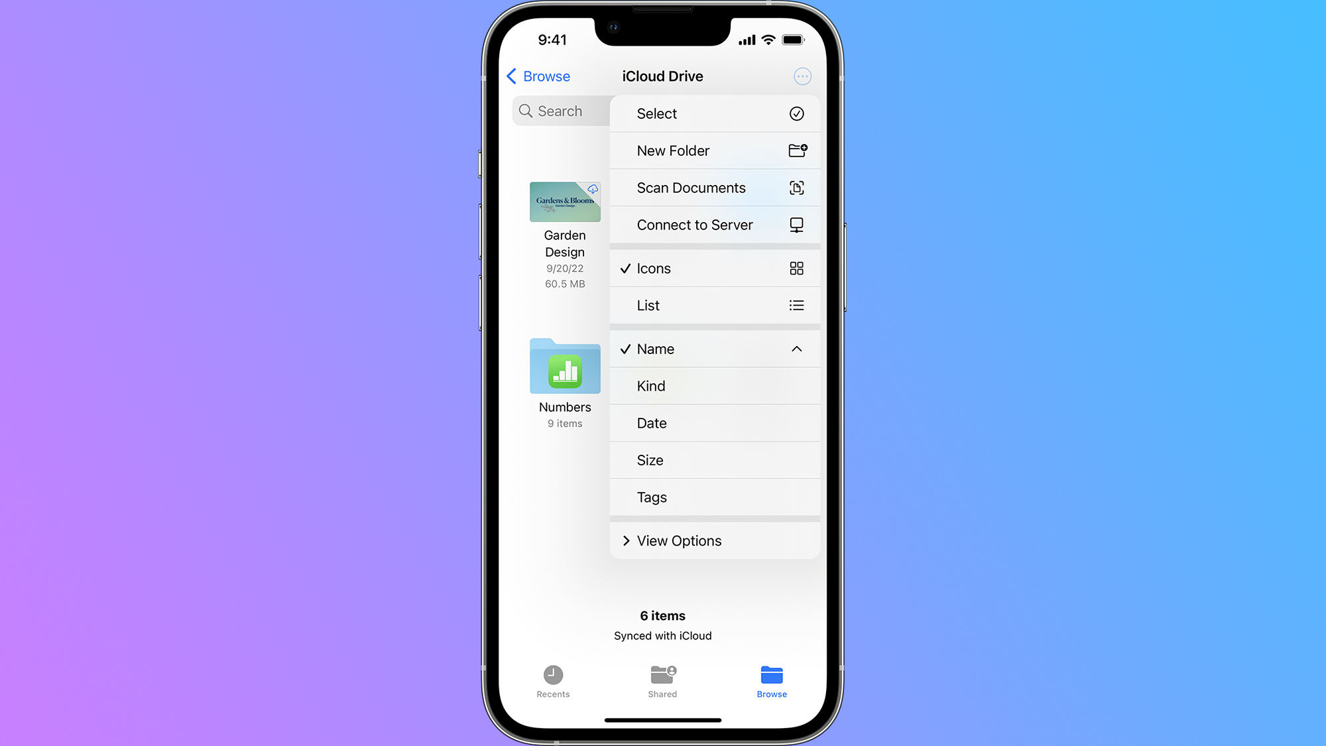Image resolution: width=1326 pixels, height=746 pixels.
Task: Collapse the Name sort submenu
Action: 796,349
